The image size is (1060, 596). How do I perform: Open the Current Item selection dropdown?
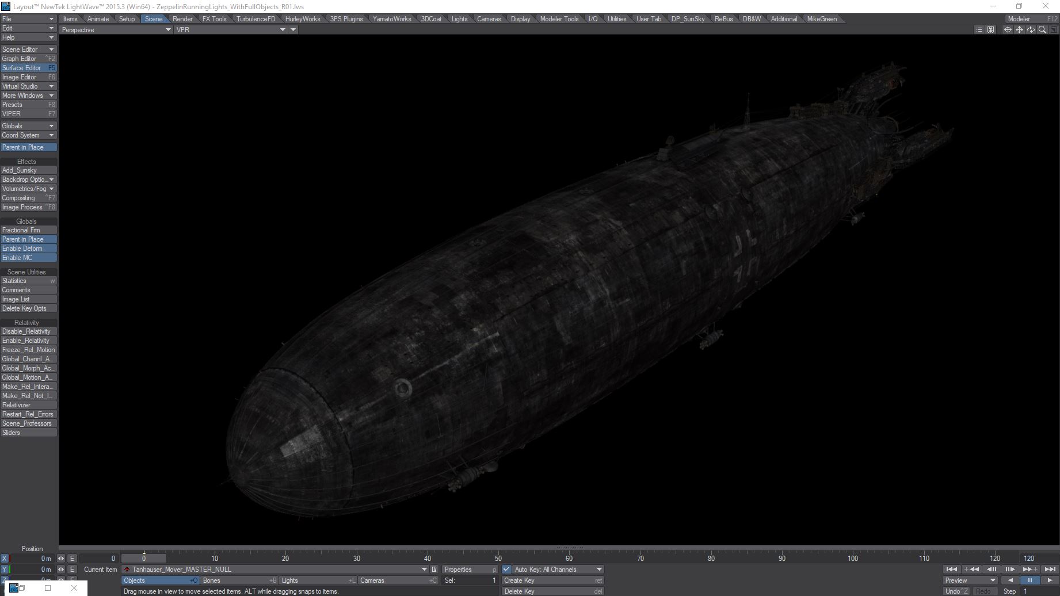[x=424, y=570]
